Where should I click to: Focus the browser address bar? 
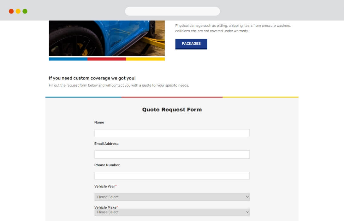[x=172, y=11]
